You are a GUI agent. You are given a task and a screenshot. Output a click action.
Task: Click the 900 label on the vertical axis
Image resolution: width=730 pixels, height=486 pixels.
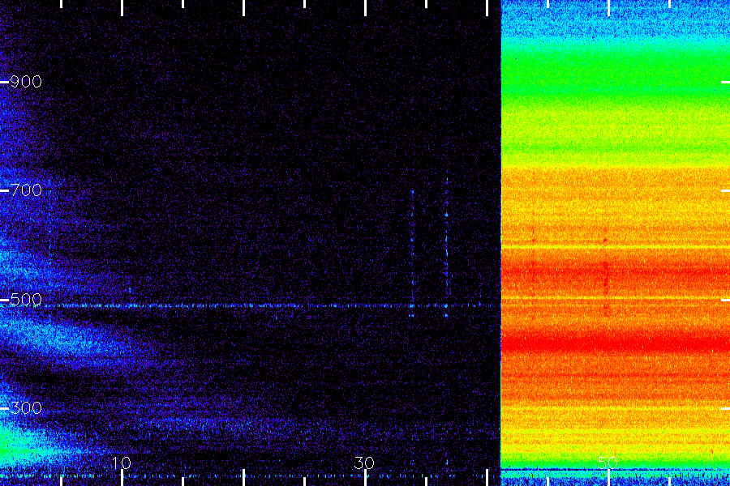(26, 82)
